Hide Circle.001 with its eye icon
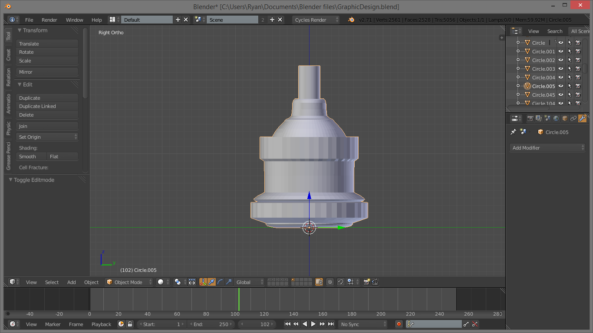 tap(560, 51)
